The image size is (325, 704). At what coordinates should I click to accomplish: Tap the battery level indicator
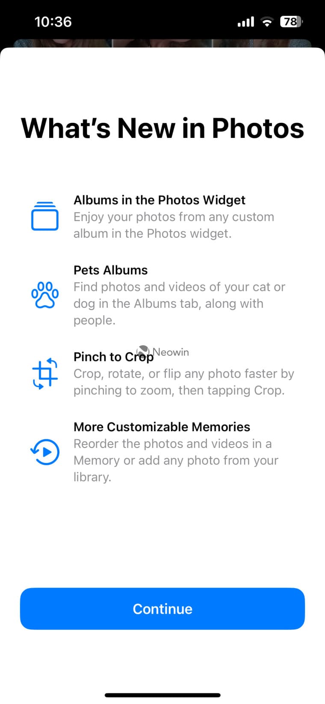[292, 22]
